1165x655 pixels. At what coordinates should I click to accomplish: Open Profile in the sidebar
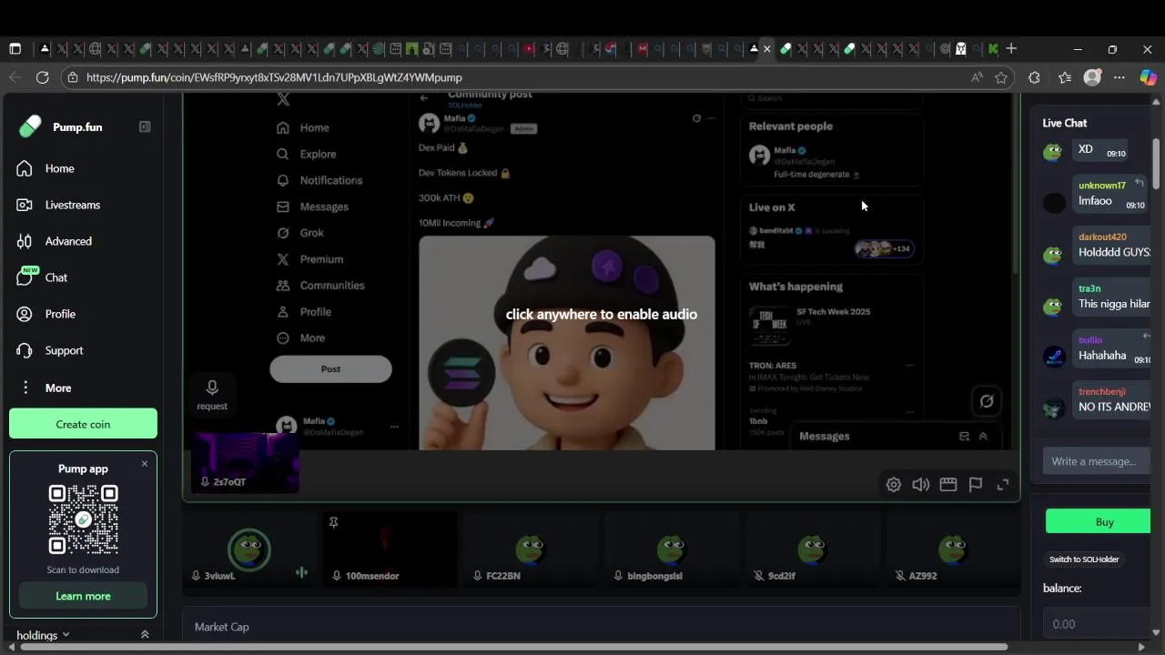pos(60,314)
